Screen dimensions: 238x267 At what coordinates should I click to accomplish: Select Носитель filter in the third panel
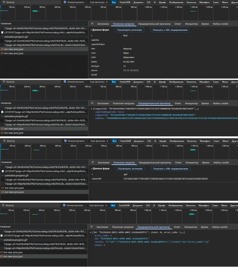[192, 141]
